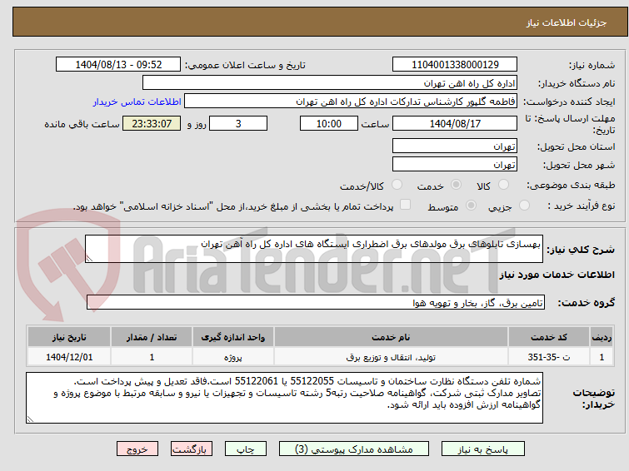Click the خروج exit button
Image resolution: width=629 pixels, height=471 pixels.
point(137,449)
